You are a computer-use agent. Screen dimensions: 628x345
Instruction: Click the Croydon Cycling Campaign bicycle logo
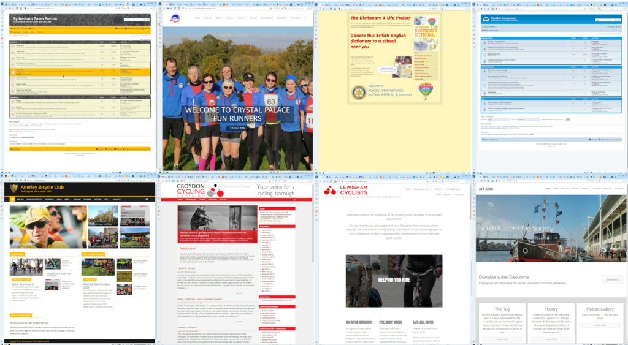tap(215, 191)
